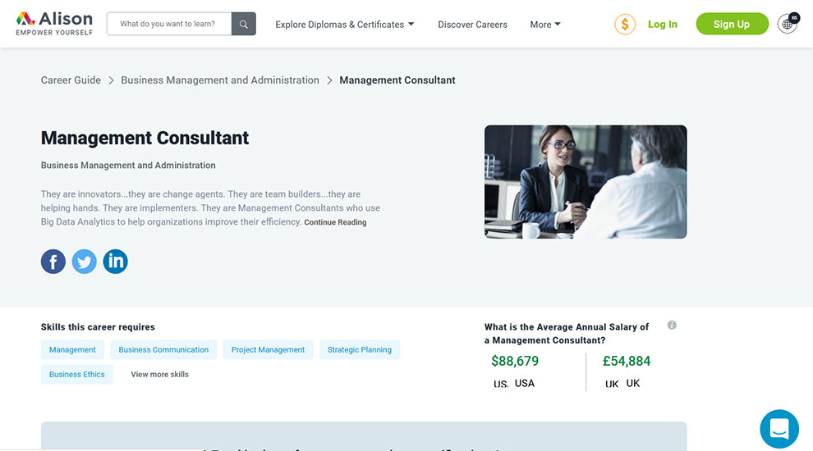
Task: Click Management Consultant breadcrumb text
Action: click(x=397, y=80)
